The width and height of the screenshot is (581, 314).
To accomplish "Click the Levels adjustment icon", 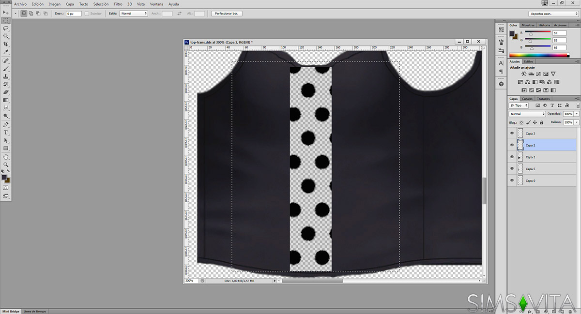I will 531,74.
